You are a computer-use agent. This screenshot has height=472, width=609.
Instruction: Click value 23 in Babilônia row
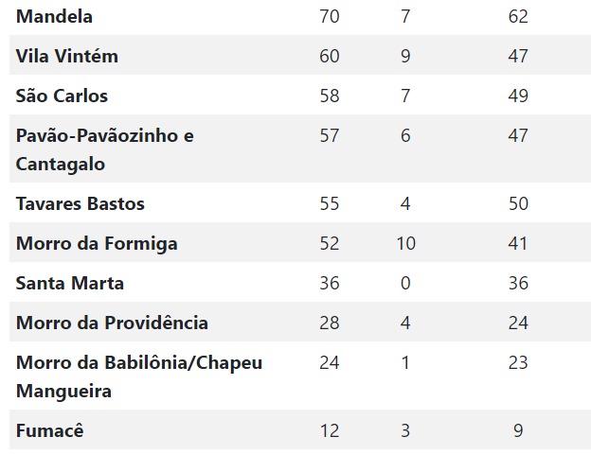pyautogui.click(x=518, y=363)
